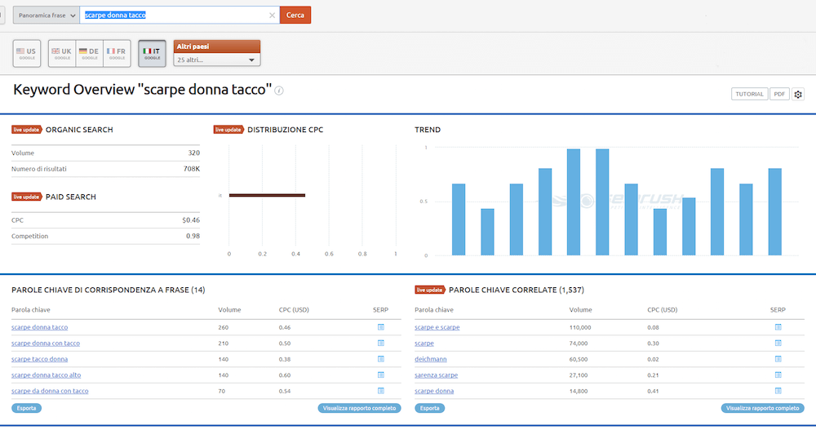The width and height of the screenshot is (816, 430).
Task: Click the live update badge beside Organic Search
Action: (26, 130)
